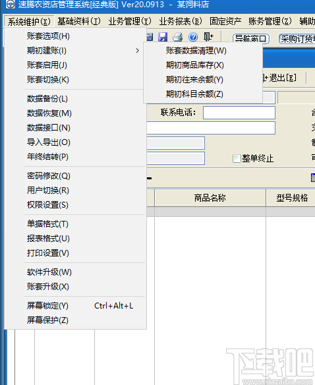
Task: Open 权限设置(S) from the menu
Action: 75,205
